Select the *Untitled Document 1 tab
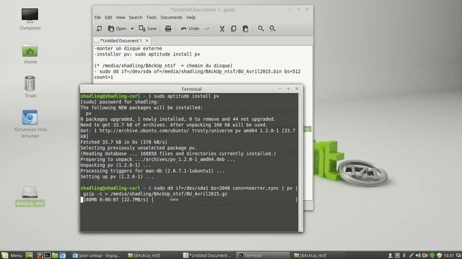The image size is (462, 259). click(x=121, y=40)
